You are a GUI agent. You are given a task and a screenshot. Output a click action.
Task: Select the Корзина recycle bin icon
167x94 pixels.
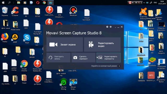[5, 11]
